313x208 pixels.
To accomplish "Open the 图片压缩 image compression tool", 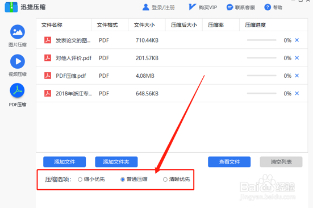I will (x=18, y=32).
